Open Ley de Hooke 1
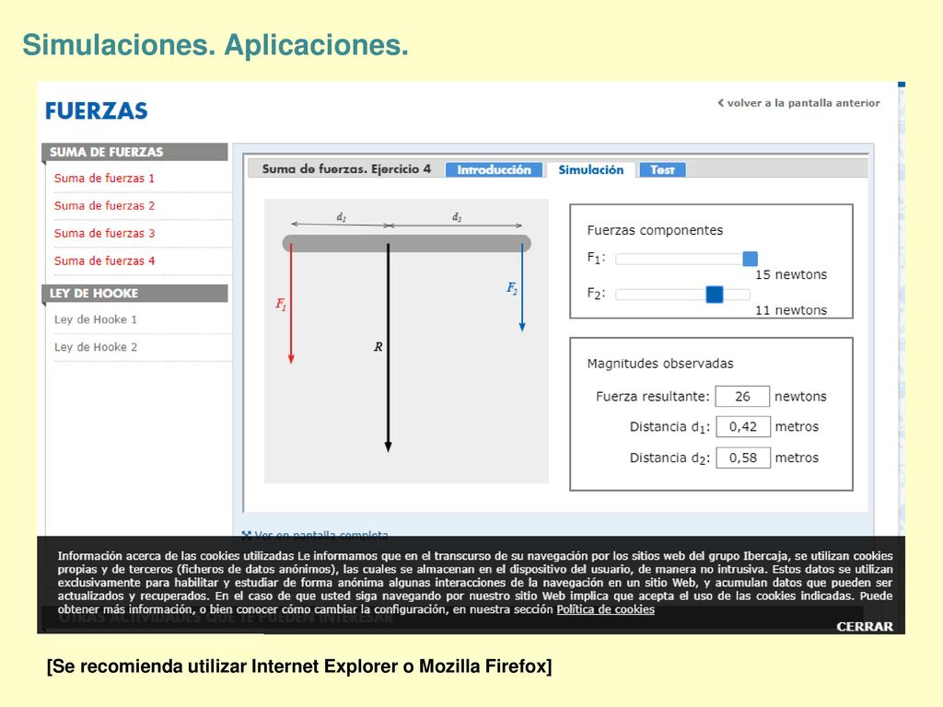Screen dimensions: 943x707 pos(95,319)
